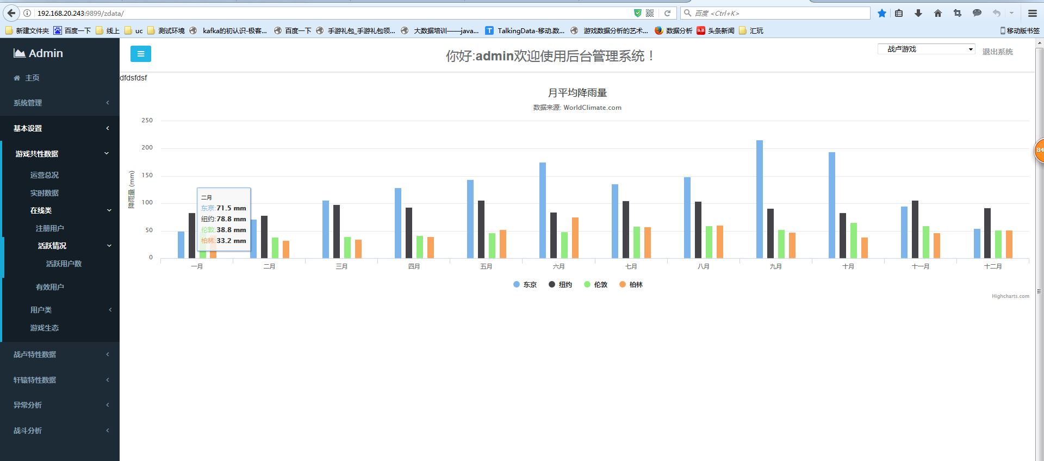Open the 数据分析 Firefox bookmark
This screenshot has height=461, width=1044.
click(x=673, y=30)
